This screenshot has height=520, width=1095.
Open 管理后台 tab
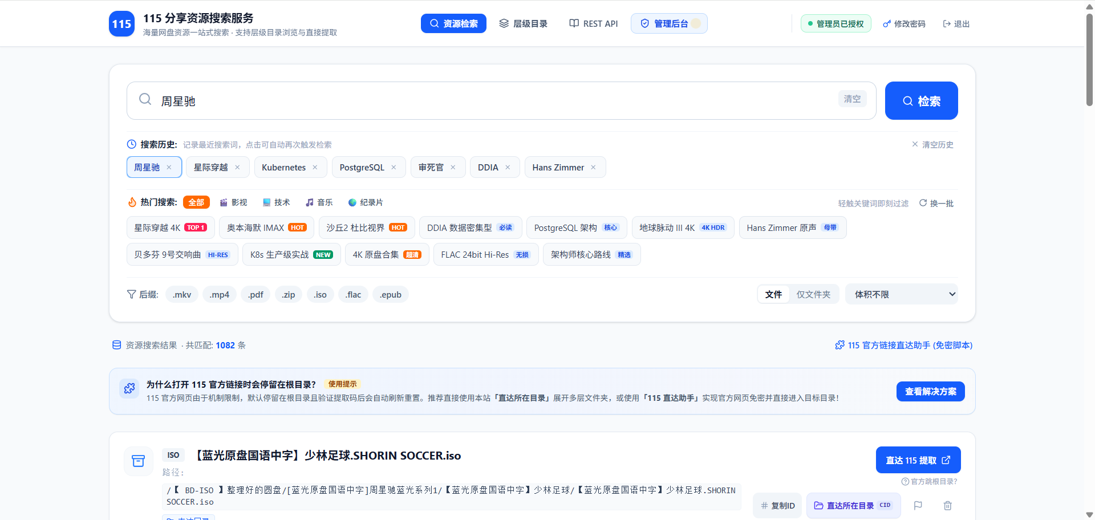tap(669, 23)
